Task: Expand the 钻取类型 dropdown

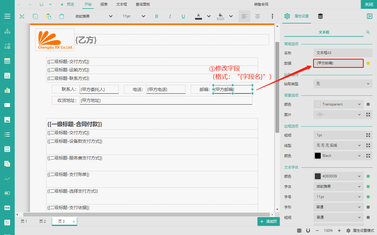Action: 343,84
